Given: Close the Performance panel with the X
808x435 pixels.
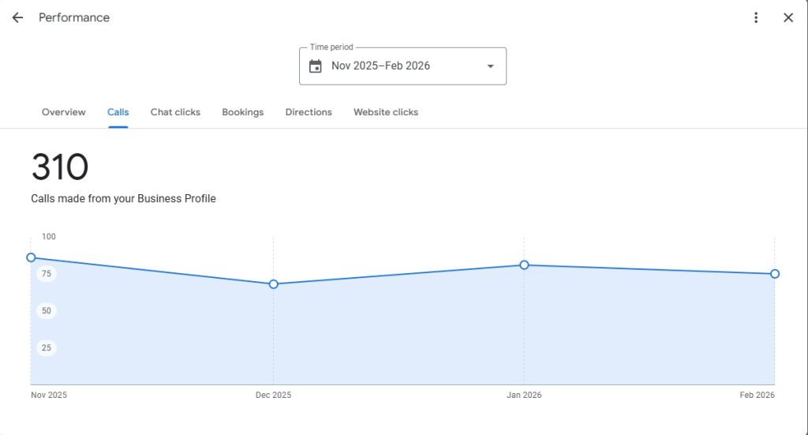Looking at the screenshot, I should point(787,17).
